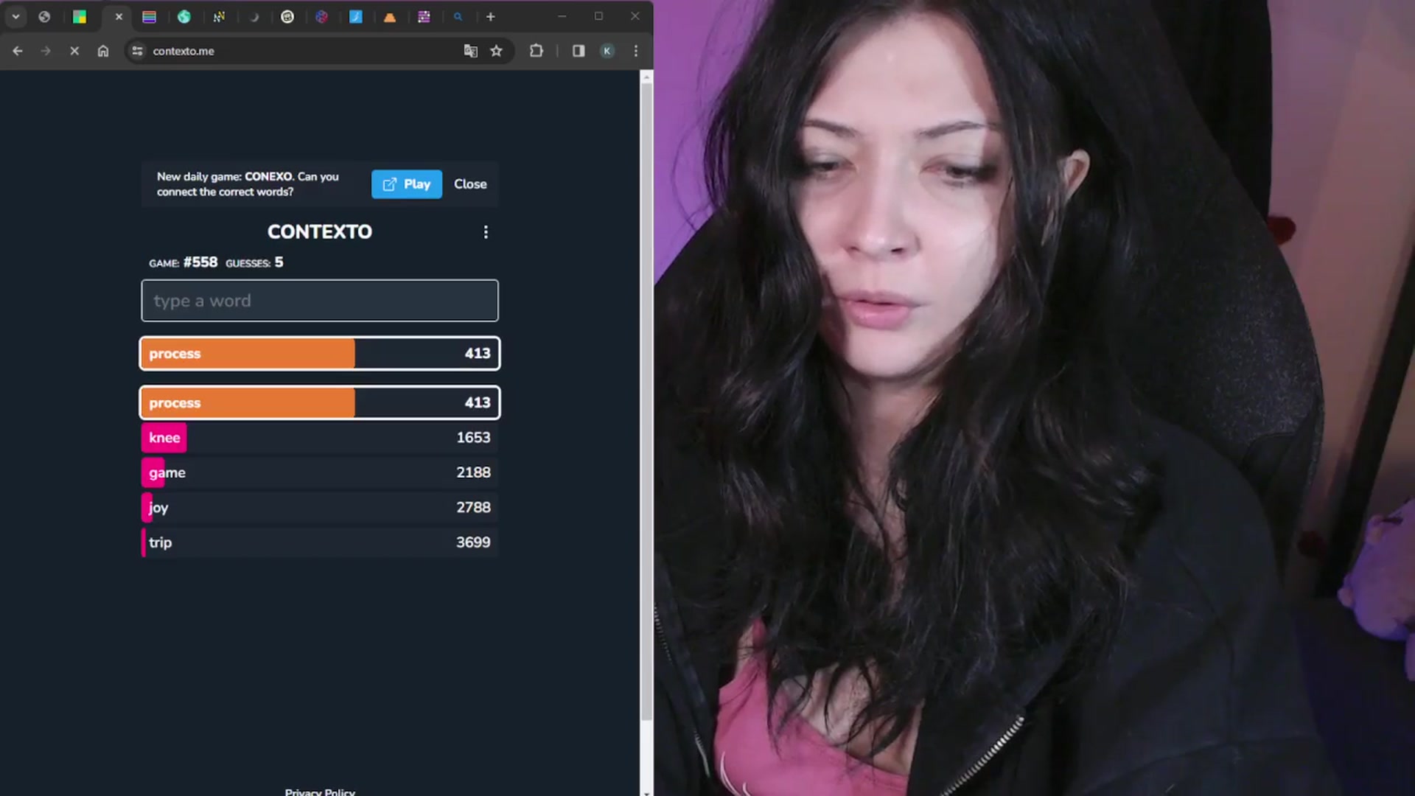The width and height of the screenshot is (1415, 796).
Task: Select the 'trip' 3699 guess row
Action: click(x=320, y=542)
